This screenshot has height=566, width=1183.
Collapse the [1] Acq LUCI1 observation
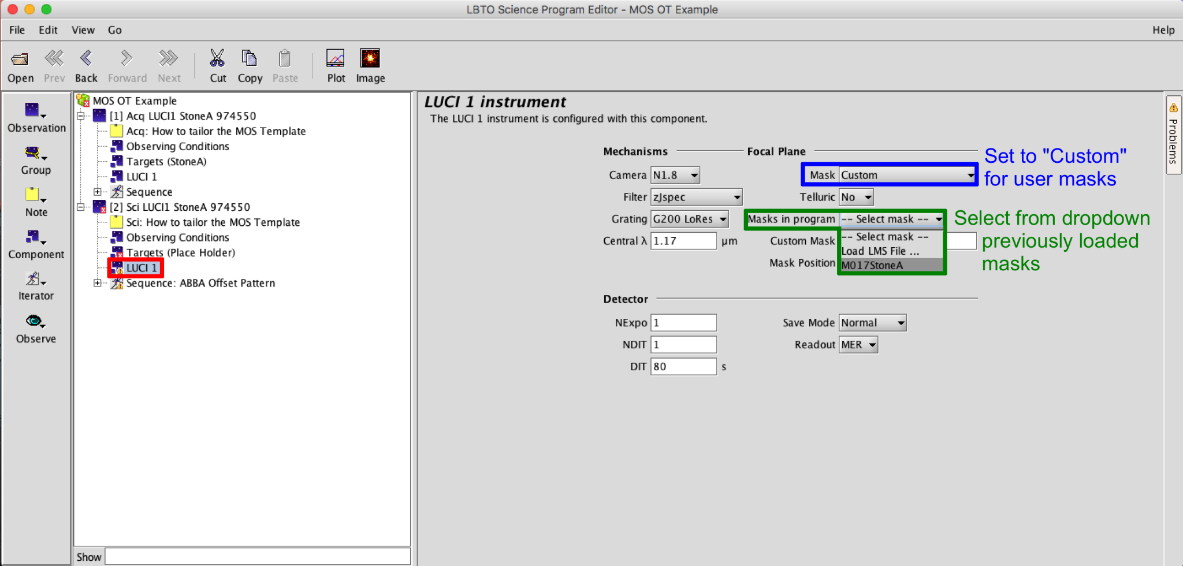pos(81,116)
